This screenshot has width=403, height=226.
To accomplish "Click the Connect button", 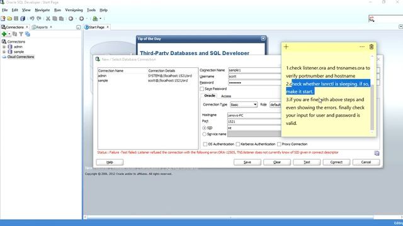I will point(336,162).
